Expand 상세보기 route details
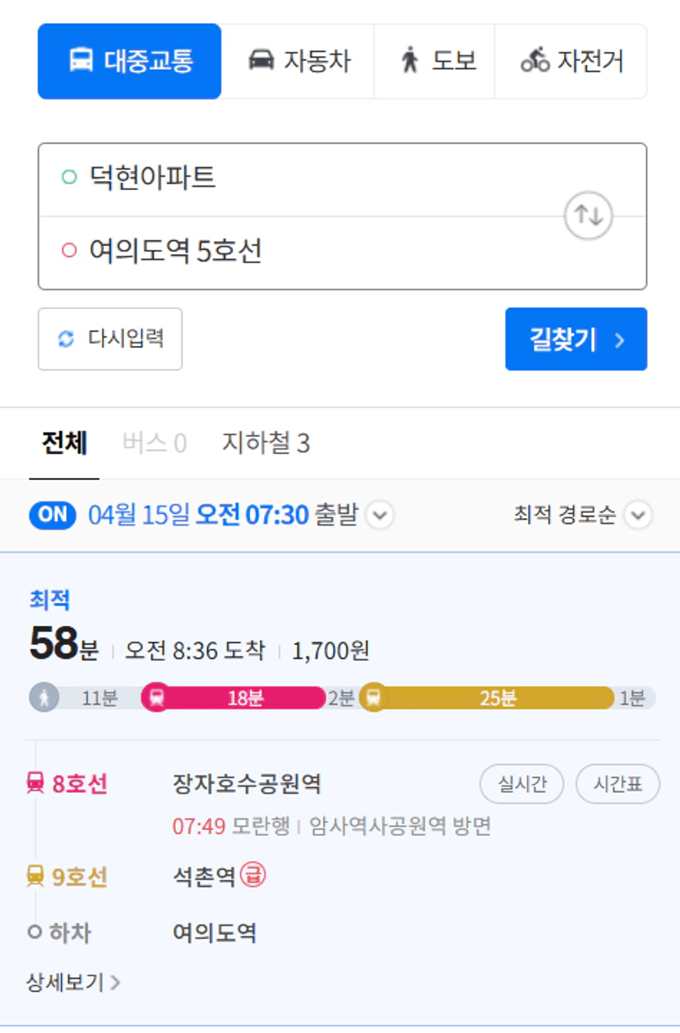The image size is (680, 1033). (74, 982)
